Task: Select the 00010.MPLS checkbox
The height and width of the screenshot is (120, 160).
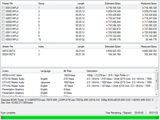Action: (x=3, y=29)
